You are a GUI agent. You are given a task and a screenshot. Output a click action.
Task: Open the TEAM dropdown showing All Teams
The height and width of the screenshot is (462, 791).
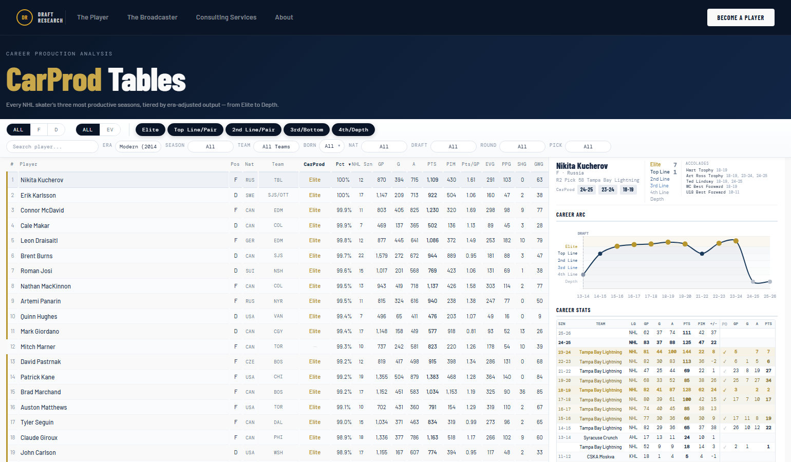click(276, 147)
